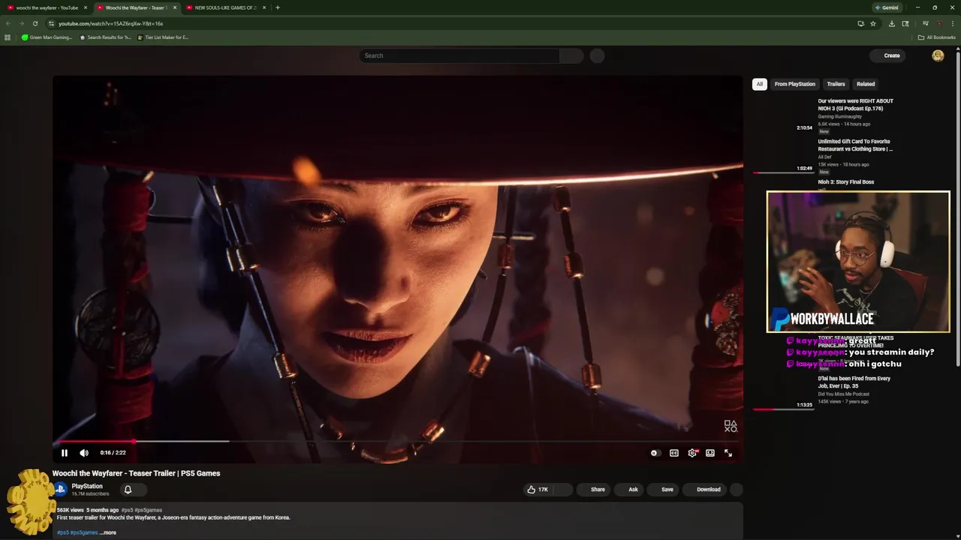Open the All Bookmarks folder

pos(936,37)
